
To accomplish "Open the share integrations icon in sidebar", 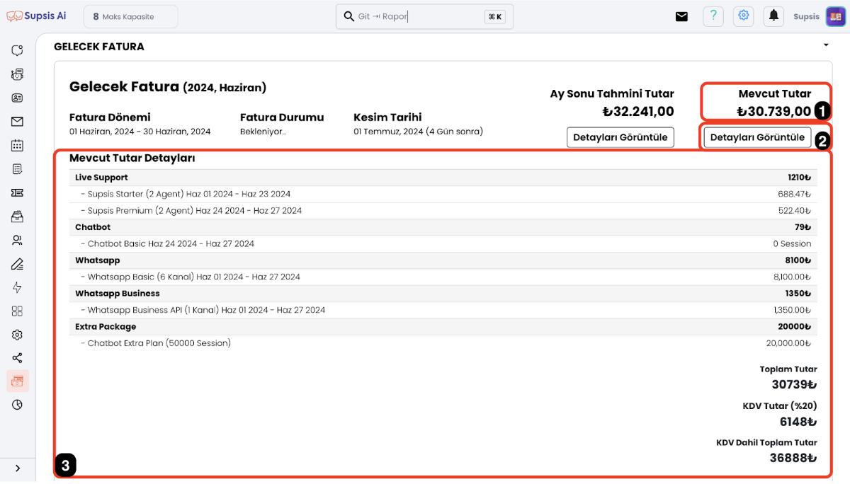I will point(17,358).
